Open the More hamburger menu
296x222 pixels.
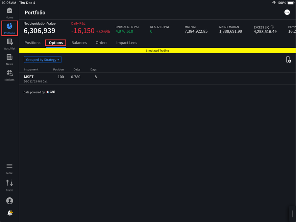coord(9,168)
